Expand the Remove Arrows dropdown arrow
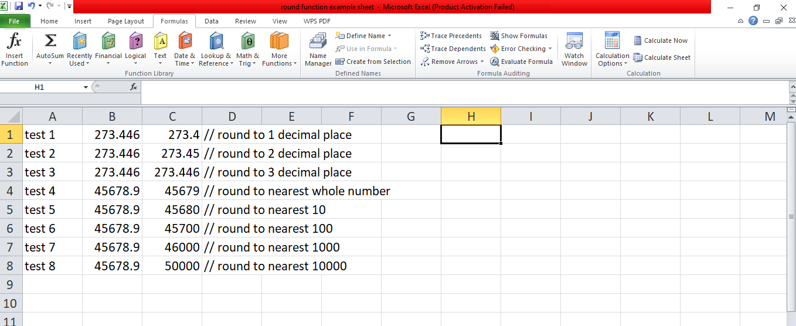The width and height of the screenshot is (796, 326). 482,62
